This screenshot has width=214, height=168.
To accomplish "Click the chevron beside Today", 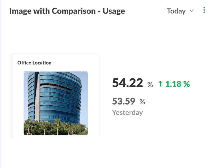I will click(192, 11).
